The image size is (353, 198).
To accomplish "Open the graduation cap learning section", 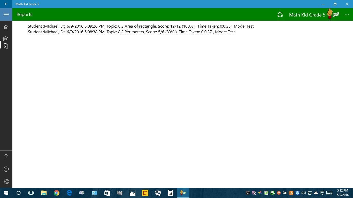I will pyautogui.click(x=6, y=38).
